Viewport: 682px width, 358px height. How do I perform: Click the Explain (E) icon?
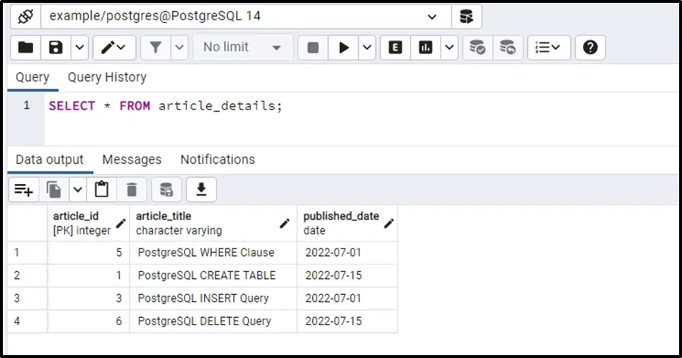tap(395, 47)
